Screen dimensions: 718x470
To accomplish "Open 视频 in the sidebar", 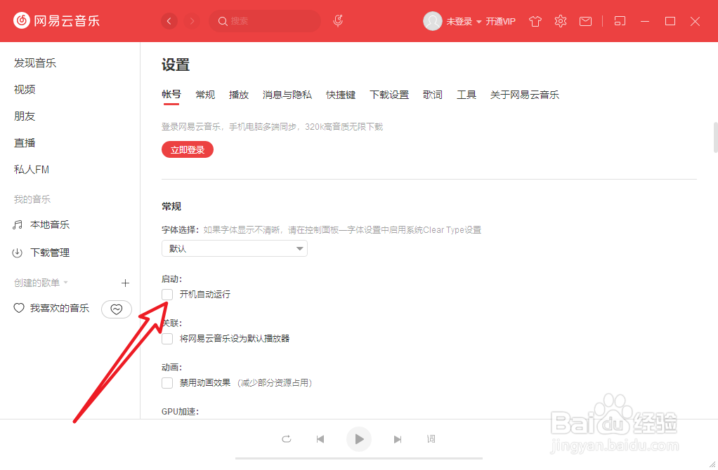I will pyautogui.click(x=25, y=90).
